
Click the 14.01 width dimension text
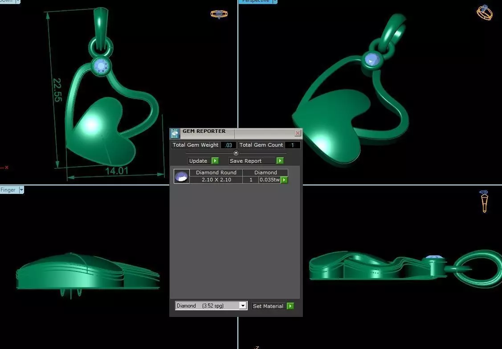117,171
